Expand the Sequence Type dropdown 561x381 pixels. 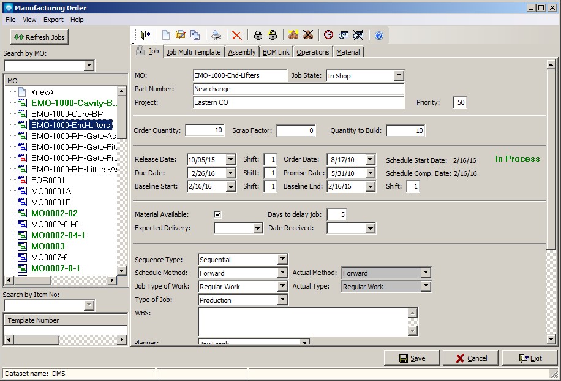click(x=282, y=259)
